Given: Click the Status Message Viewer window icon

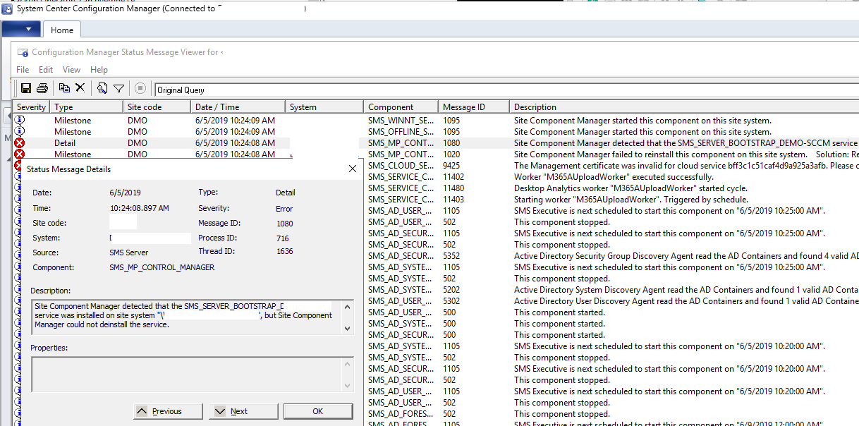Looking at the screenshot, I should click(x=23, y=52).
